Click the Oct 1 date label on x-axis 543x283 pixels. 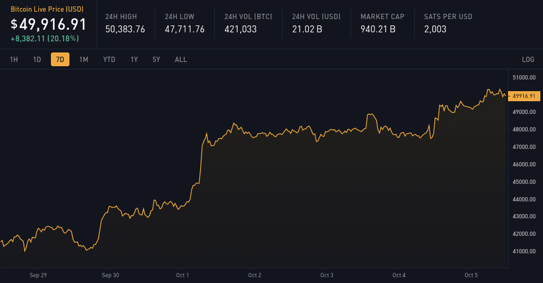182,275
